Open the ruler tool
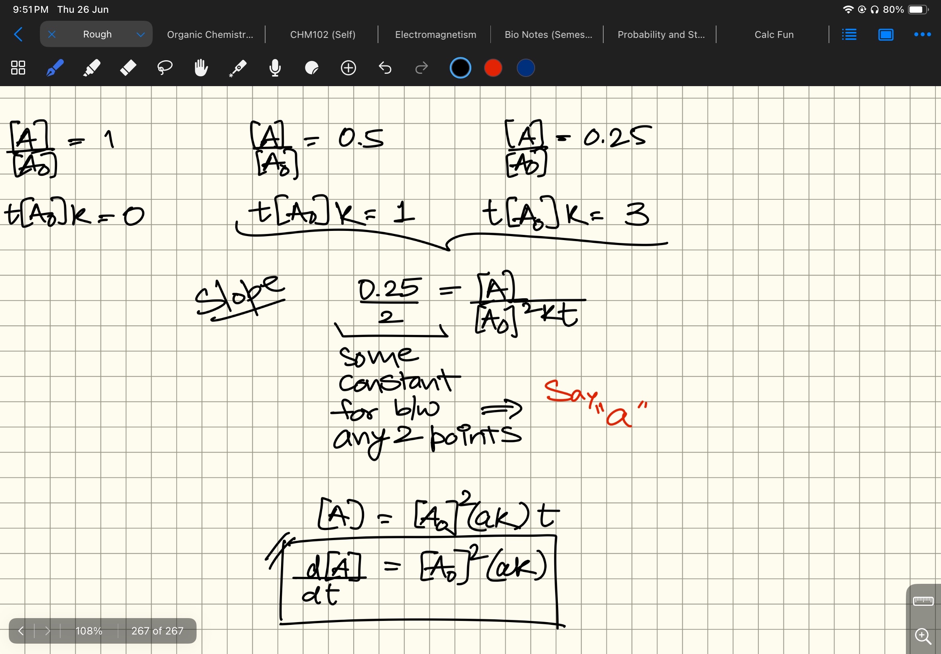The image size is (941, 654). pyautogui.click(x=923, y=601)
